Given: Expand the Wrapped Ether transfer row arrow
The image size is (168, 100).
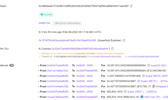Looking at the screenshot, I should pos(39,86).
